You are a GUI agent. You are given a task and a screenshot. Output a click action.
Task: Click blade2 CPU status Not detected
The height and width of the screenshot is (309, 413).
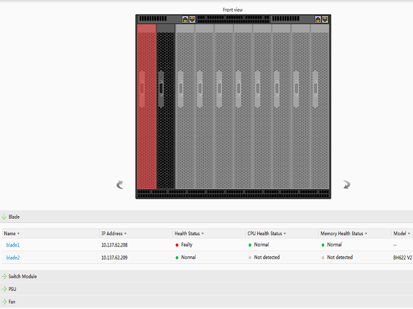coord(267,257)
